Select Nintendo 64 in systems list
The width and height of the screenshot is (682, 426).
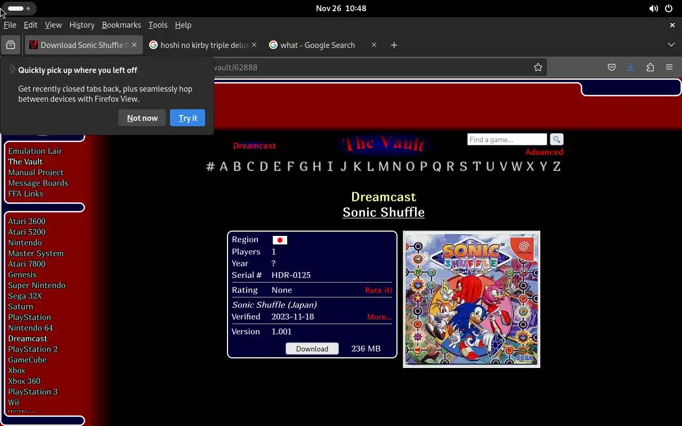(30, 328)
